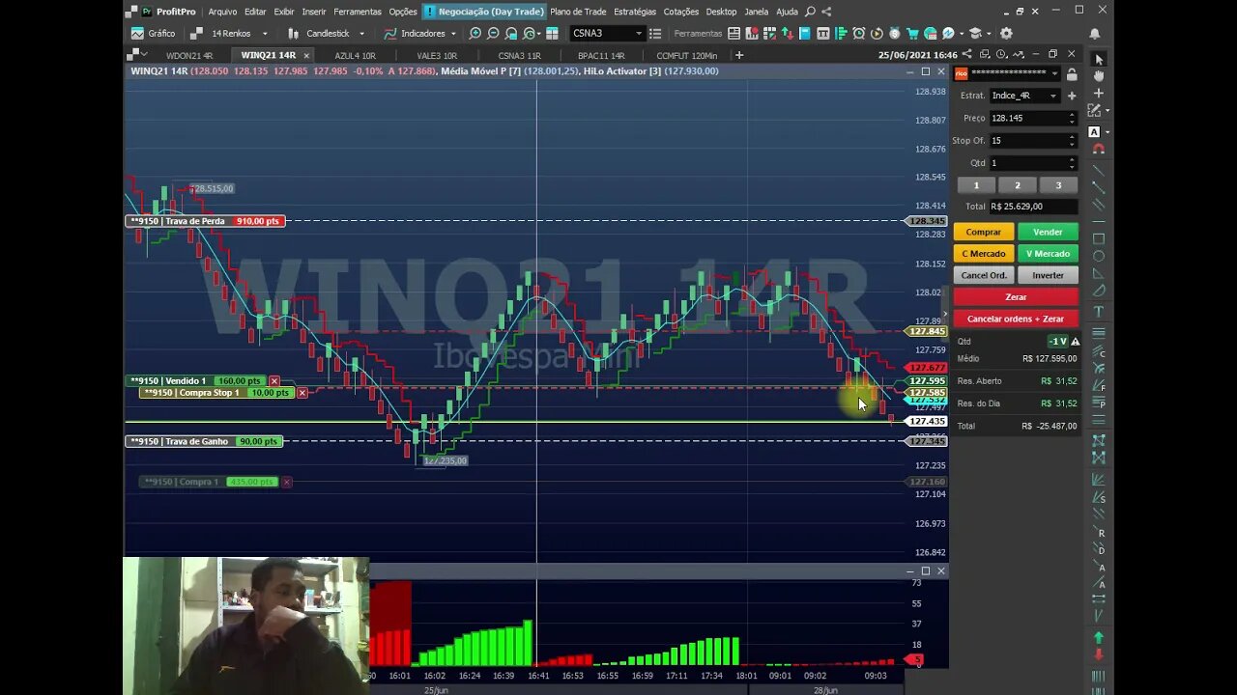Open the asset list icon beside CSNA3
The height and width of the screenshot is (695, 1237).
click(655, 33)
